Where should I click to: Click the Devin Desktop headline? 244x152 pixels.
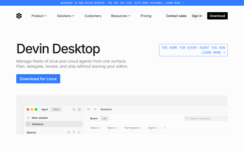coord(58,49)
